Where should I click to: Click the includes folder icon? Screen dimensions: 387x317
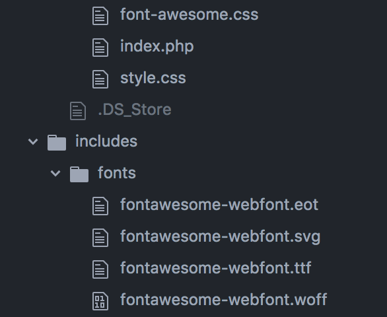coord(57,143)
